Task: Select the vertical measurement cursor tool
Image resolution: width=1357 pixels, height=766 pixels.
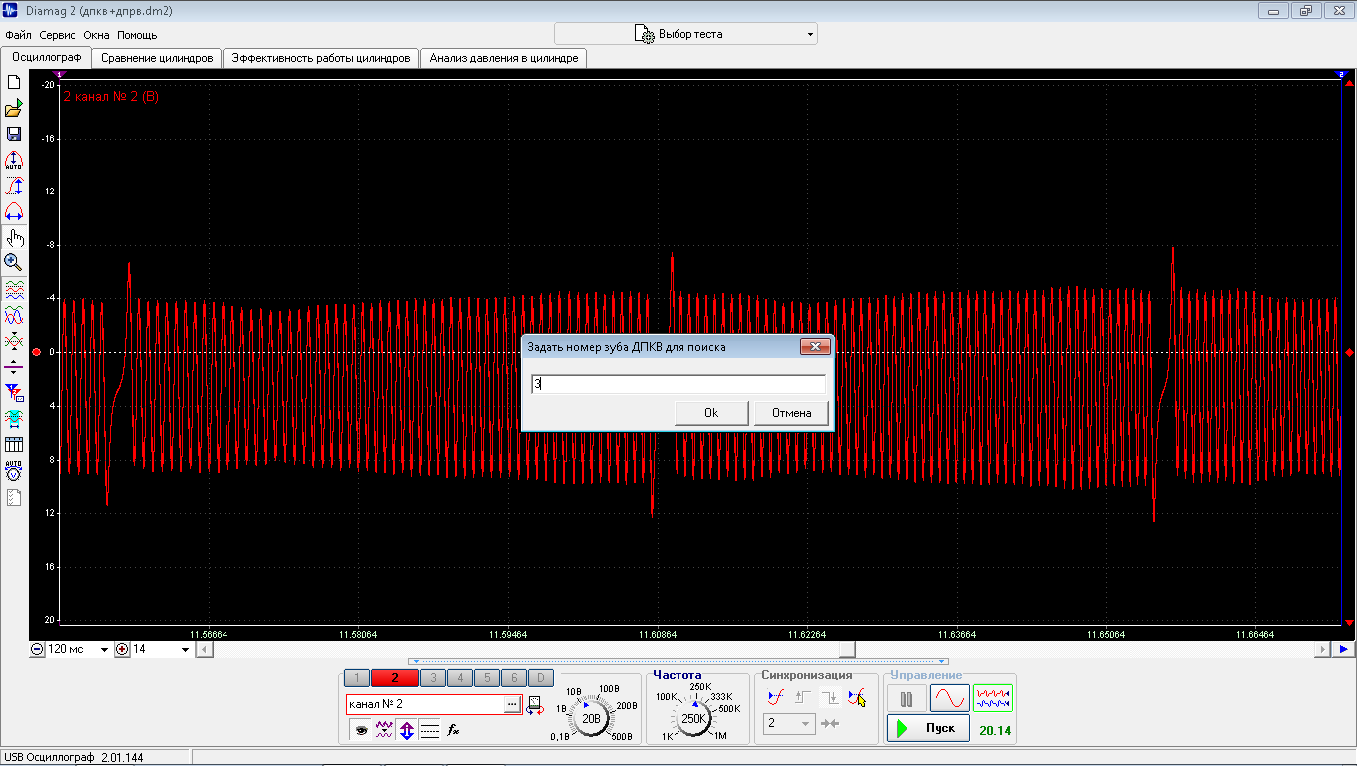Action: tap(14, 186)
